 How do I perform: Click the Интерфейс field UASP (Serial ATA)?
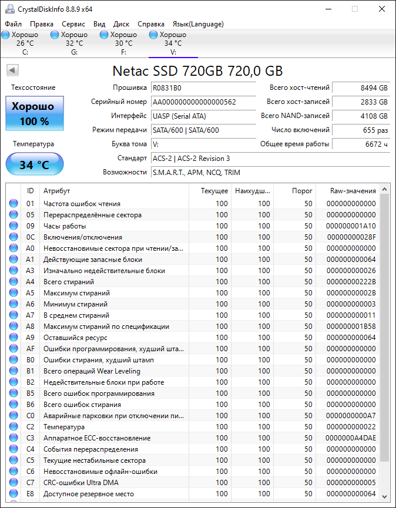203,116
